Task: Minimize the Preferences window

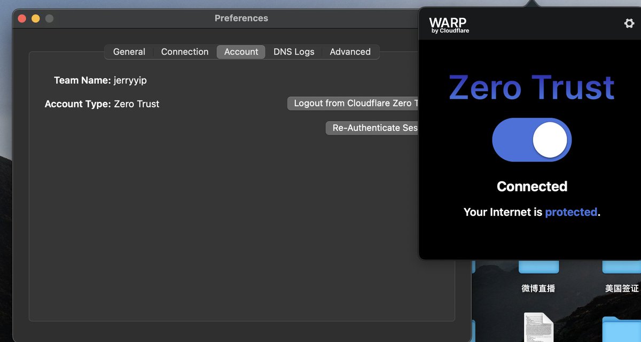Action: click(x=36, y=18)
